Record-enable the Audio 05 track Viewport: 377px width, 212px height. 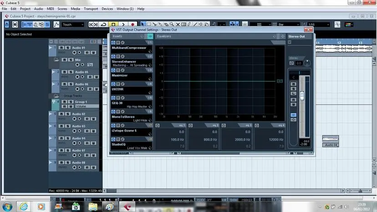pyautogui.click(x=77, y=77)
